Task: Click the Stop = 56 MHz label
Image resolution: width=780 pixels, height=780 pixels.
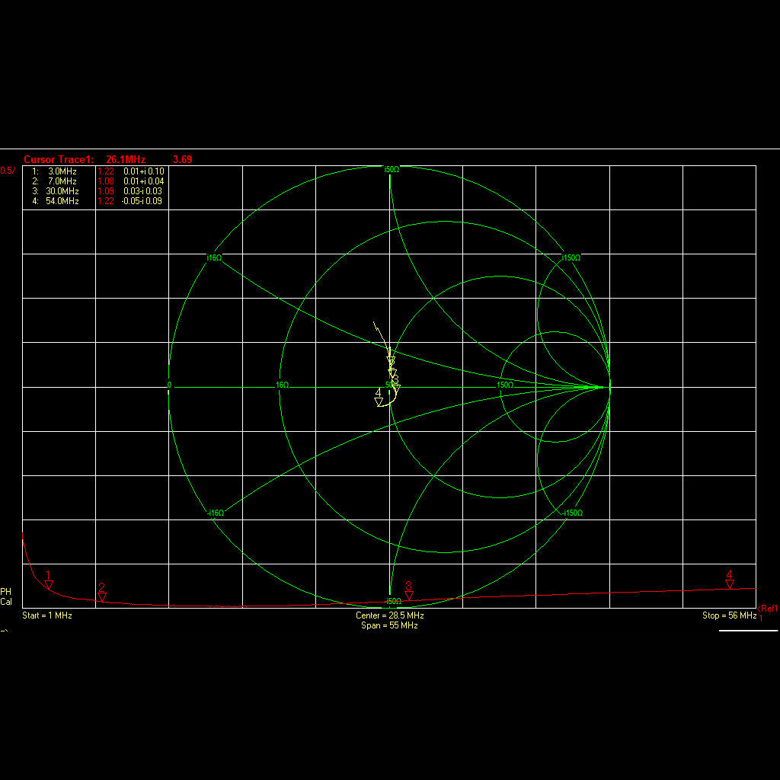Action: click(729, 615)
